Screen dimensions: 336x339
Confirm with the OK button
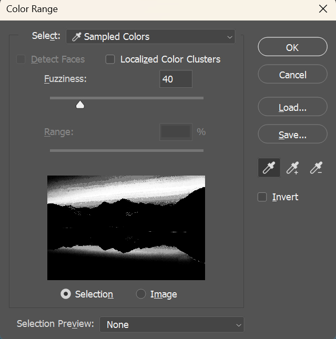point(292,47)
